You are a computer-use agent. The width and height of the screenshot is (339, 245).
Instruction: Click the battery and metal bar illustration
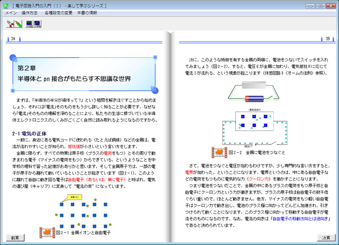tap(253, 92)
